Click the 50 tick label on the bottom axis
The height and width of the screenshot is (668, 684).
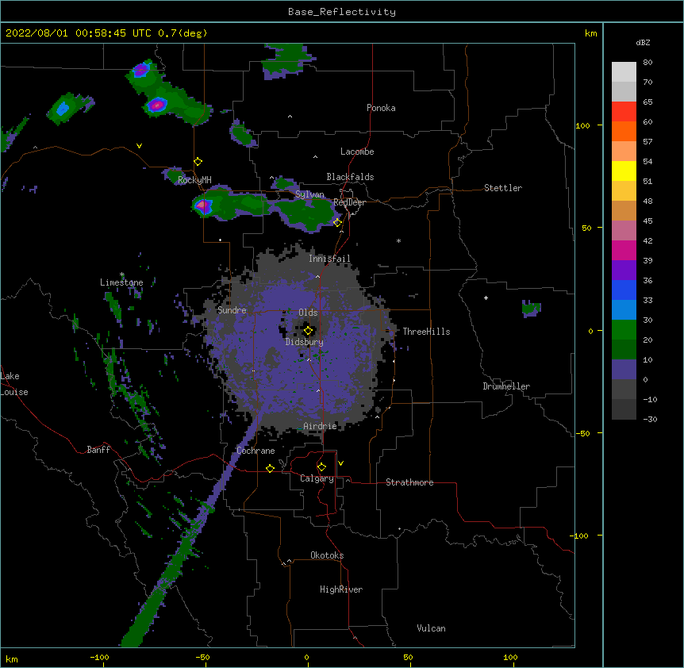[408, 657]
